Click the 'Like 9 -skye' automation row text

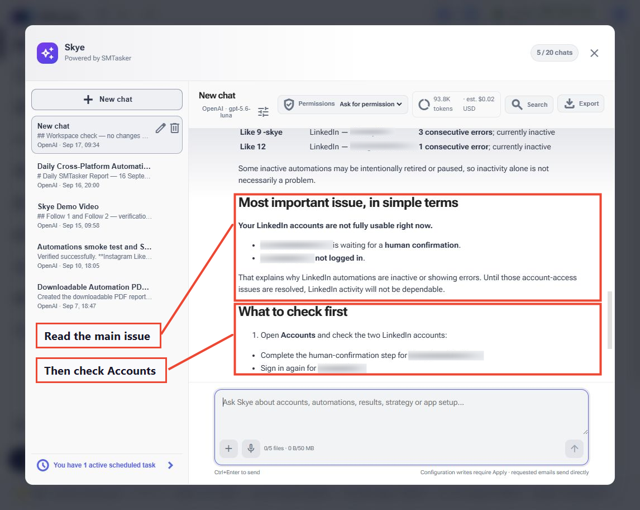pyautogui.click(x=261, y=132)
